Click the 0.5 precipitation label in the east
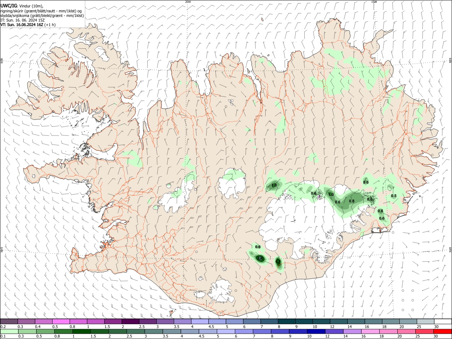This screenshot has height=339, width=452. [394, 196]
